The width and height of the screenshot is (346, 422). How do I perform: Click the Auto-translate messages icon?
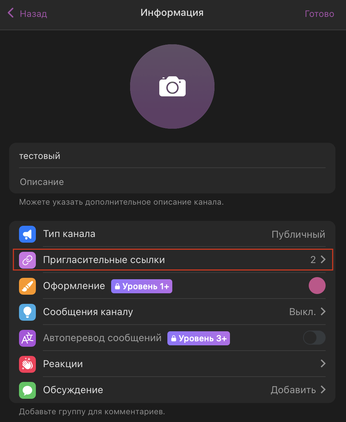point(27,338)
